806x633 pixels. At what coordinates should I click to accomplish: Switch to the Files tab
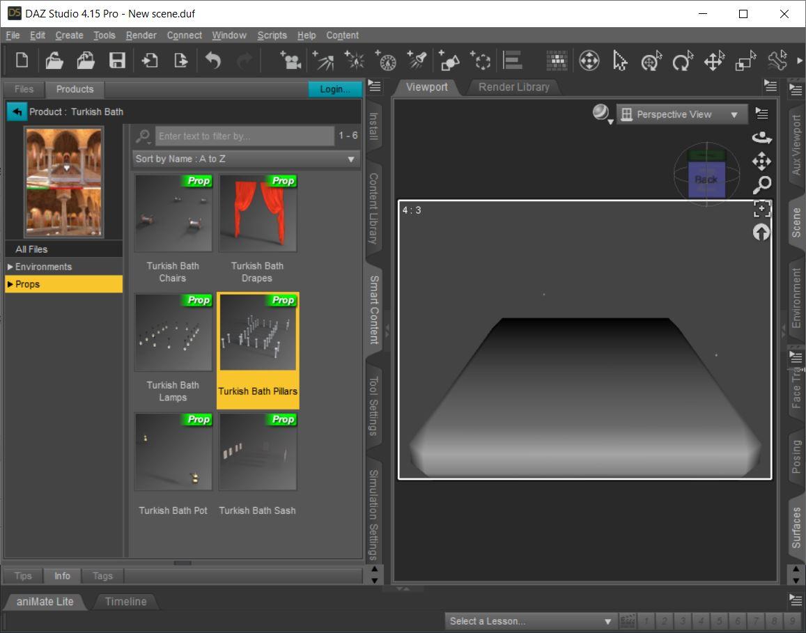24,89
